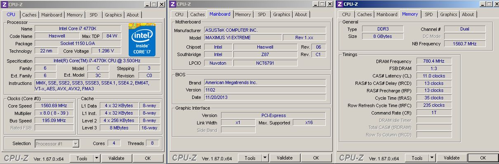Click the processor Name field Intel Core i7 4770K
This screenshot has height=164, width=499.
[78, 29]
